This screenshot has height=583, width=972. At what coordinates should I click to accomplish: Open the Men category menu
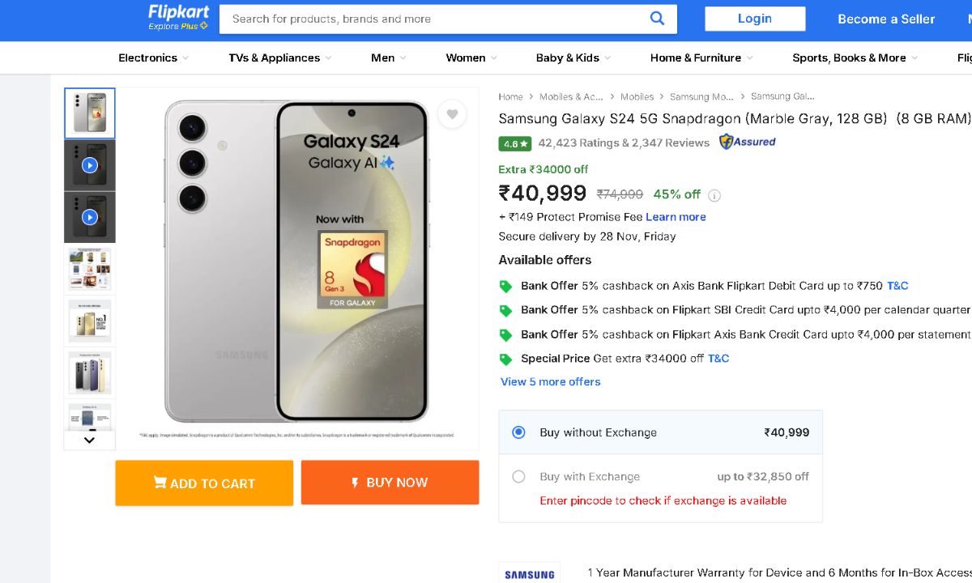point(388,57)
